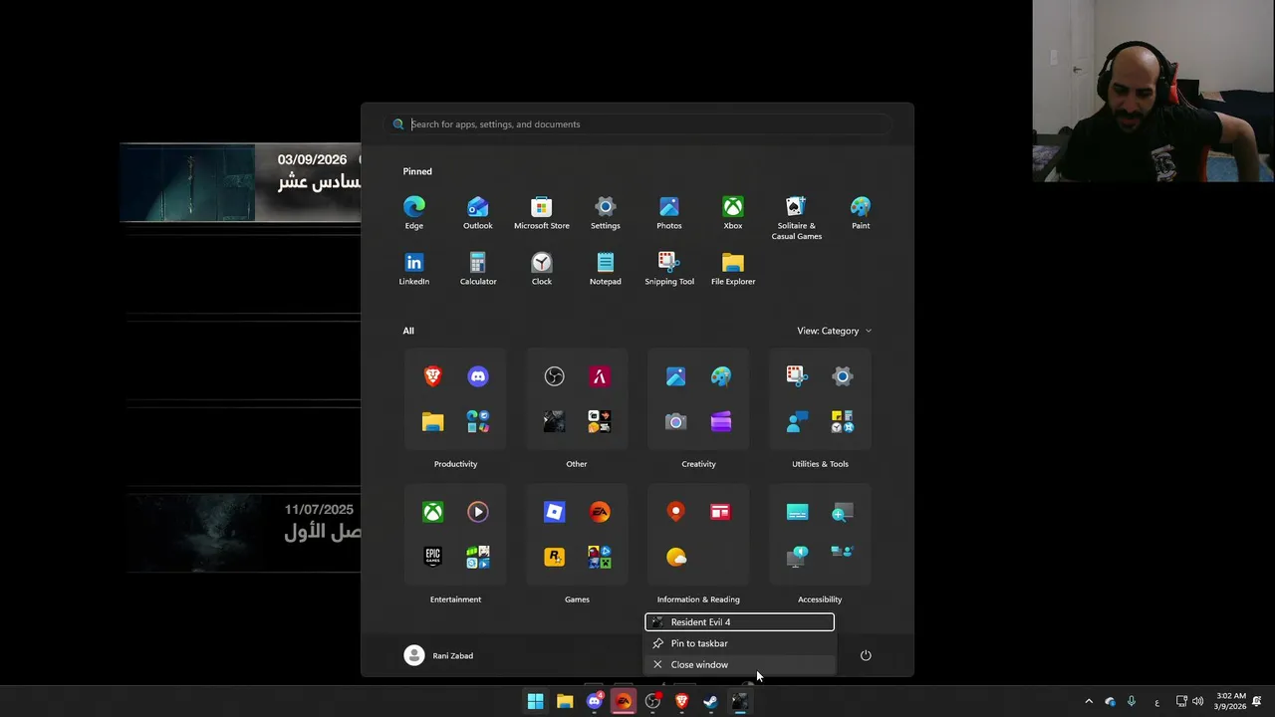The image size is (1275, 717).
Task: Expand the Productivity group's extra apps
Action: tap(478, 422)
